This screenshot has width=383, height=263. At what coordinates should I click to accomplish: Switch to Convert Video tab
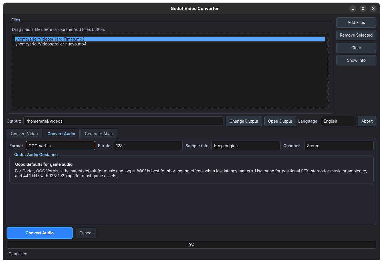click(24, 134)
